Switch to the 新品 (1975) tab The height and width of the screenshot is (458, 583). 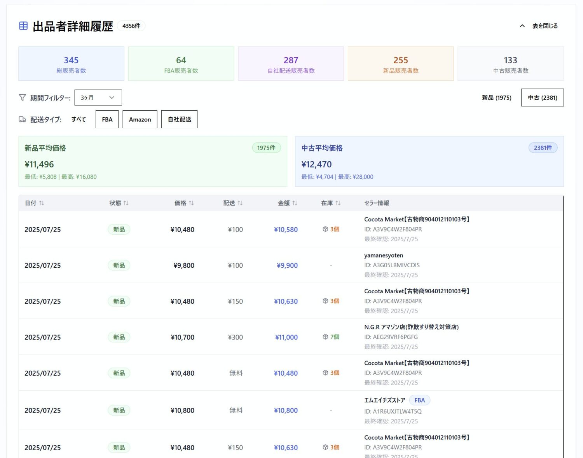click(496, 98)
